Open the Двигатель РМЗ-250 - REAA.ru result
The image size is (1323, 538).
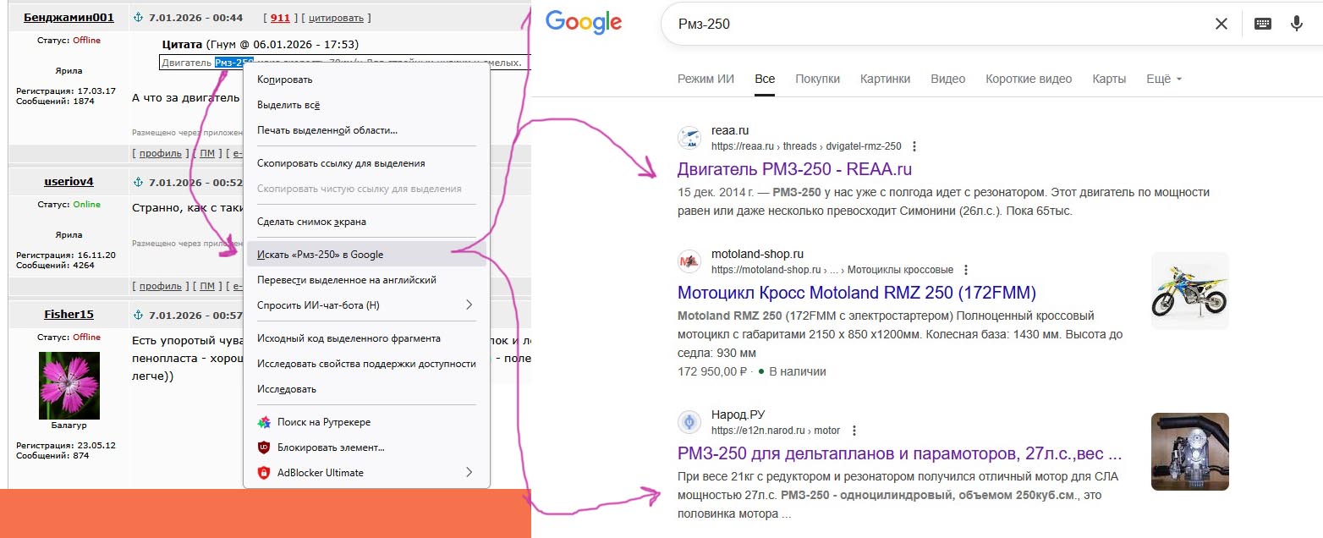[794, 169]
